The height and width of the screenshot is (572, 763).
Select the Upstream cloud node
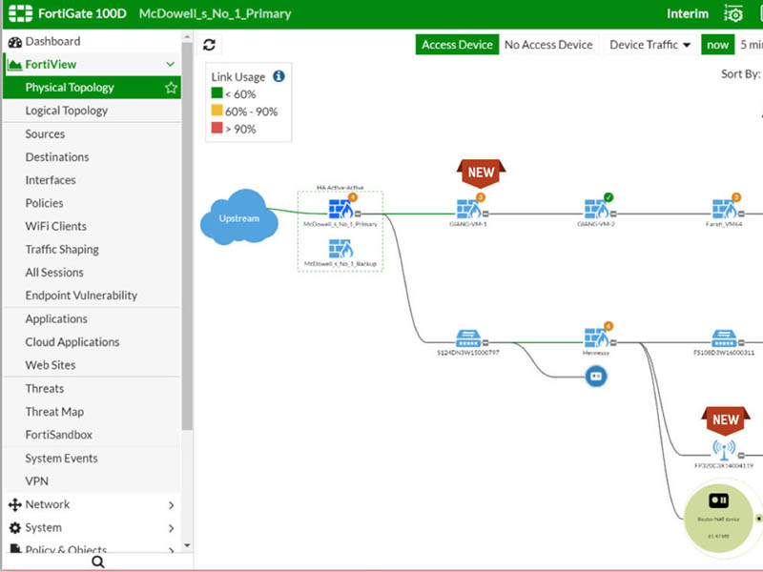239,217
